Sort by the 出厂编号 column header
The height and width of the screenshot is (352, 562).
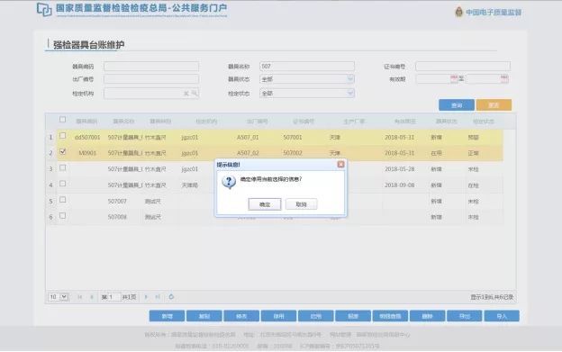pyautogui.click(x=257, y=122)
